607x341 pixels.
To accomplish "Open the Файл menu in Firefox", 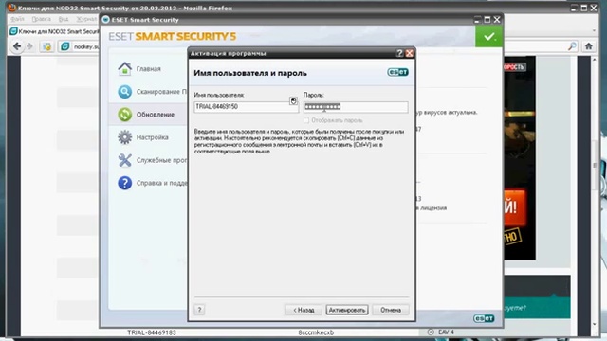I will point(17,19).
